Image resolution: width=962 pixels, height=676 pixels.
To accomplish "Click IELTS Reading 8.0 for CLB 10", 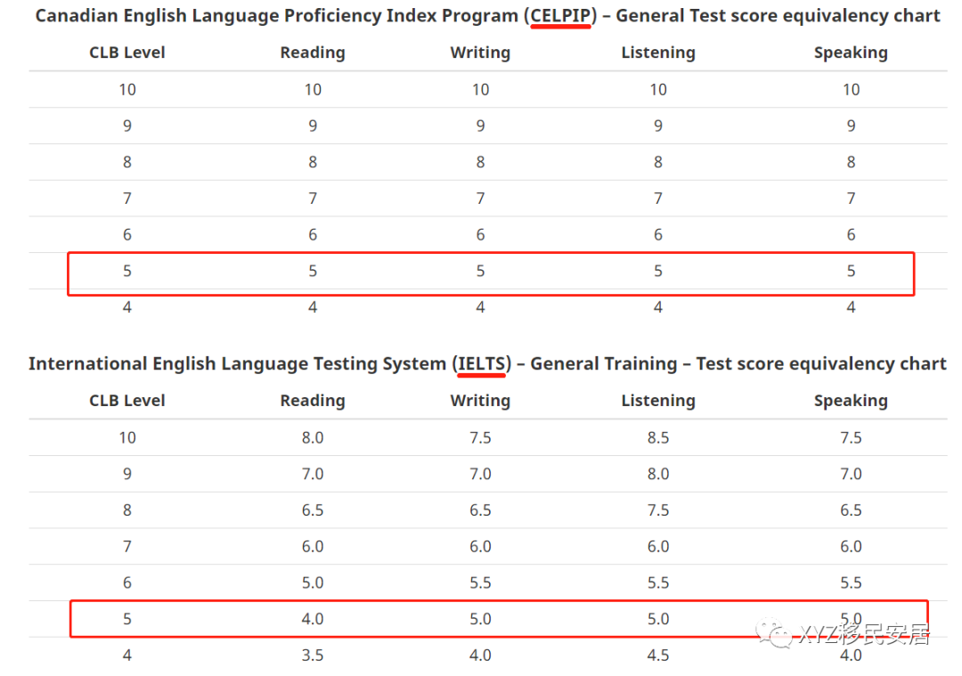I will [313, 437].
